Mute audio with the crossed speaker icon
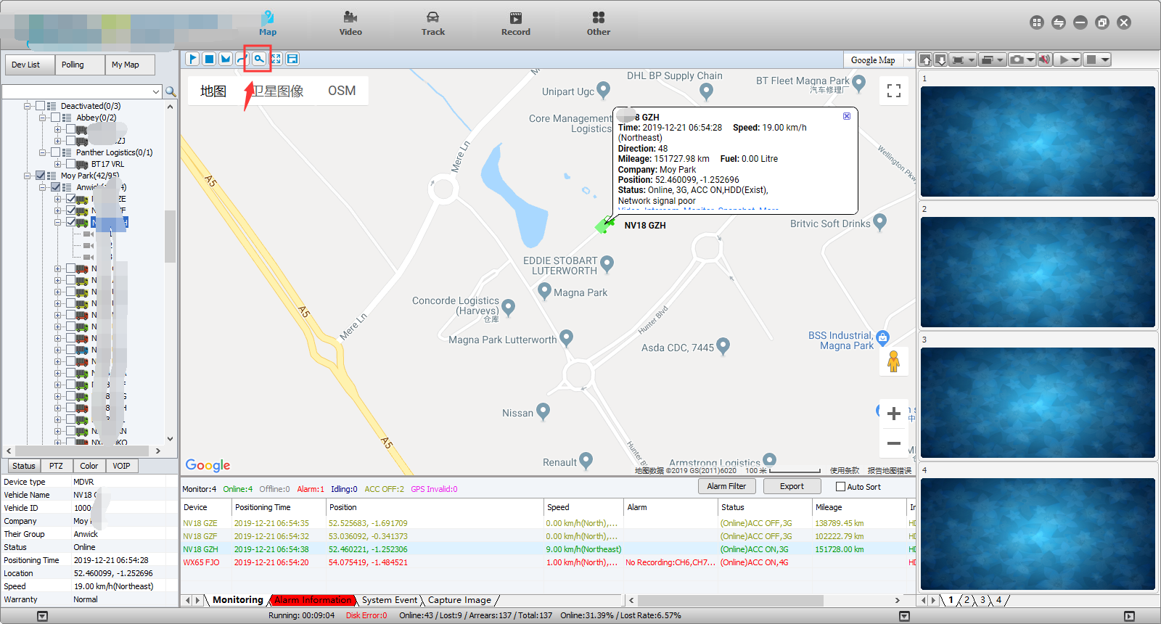Image resolution: width=1161 pixels, height=624 pixels. tap(1044, 59)
